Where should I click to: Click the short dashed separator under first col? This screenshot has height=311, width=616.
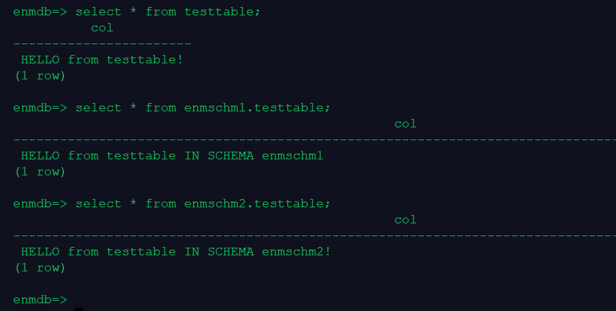[x=102, y=44]
